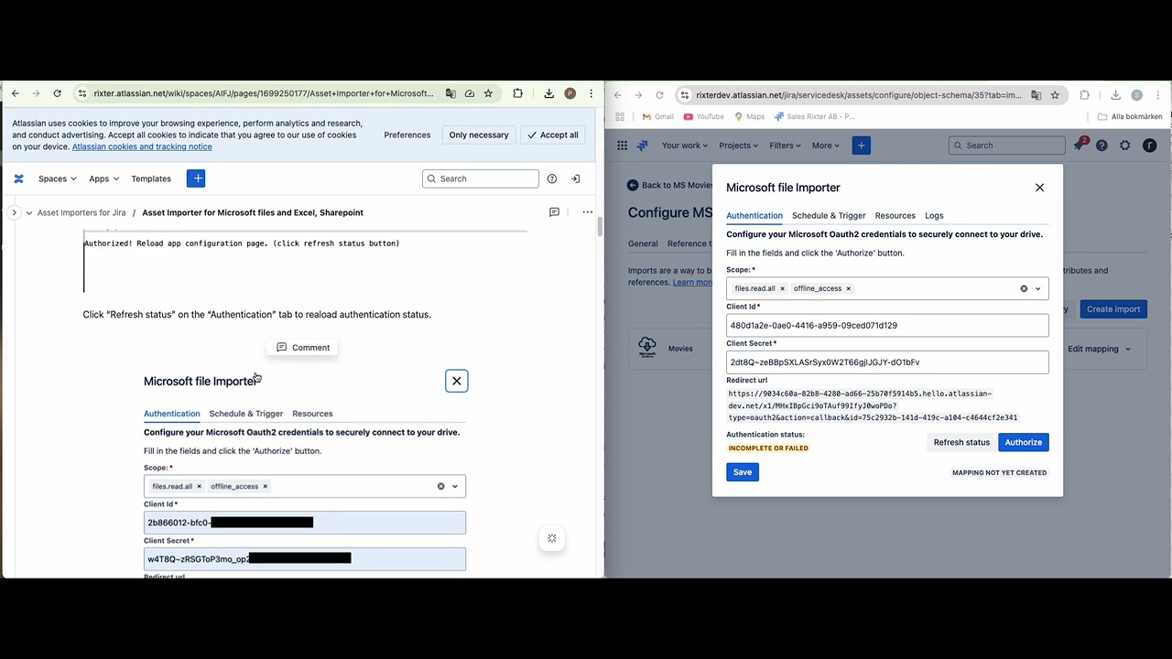Open Templates in Confluence navigation
The height and width of the screenshot is (659, 1172).
[151, 178]
